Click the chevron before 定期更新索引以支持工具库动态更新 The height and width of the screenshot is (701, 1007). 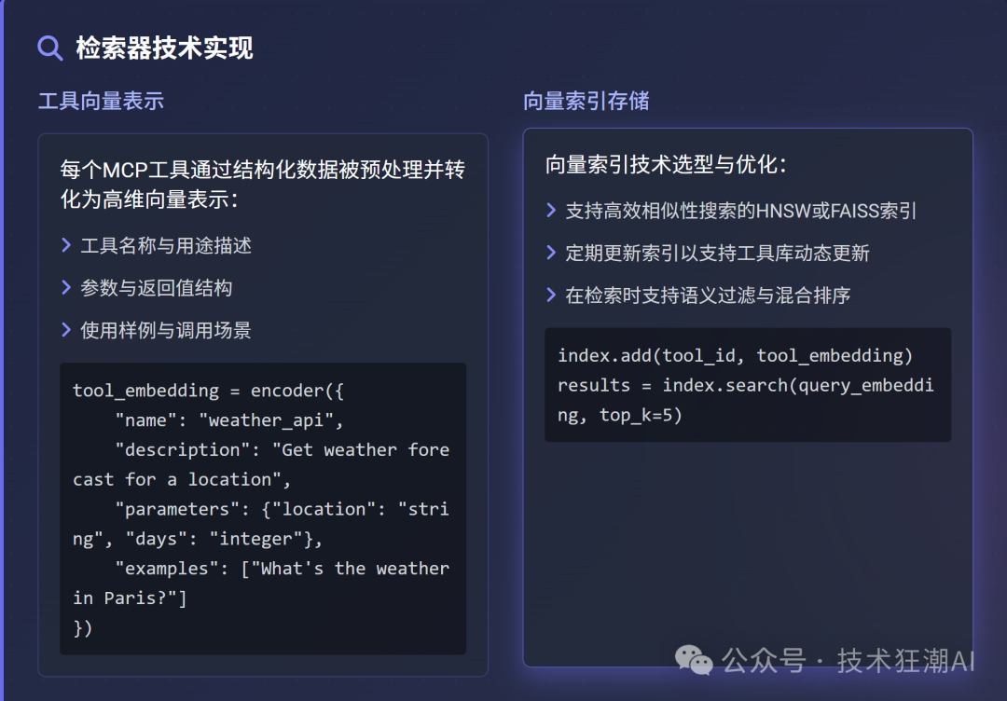[x=551, y=253]
